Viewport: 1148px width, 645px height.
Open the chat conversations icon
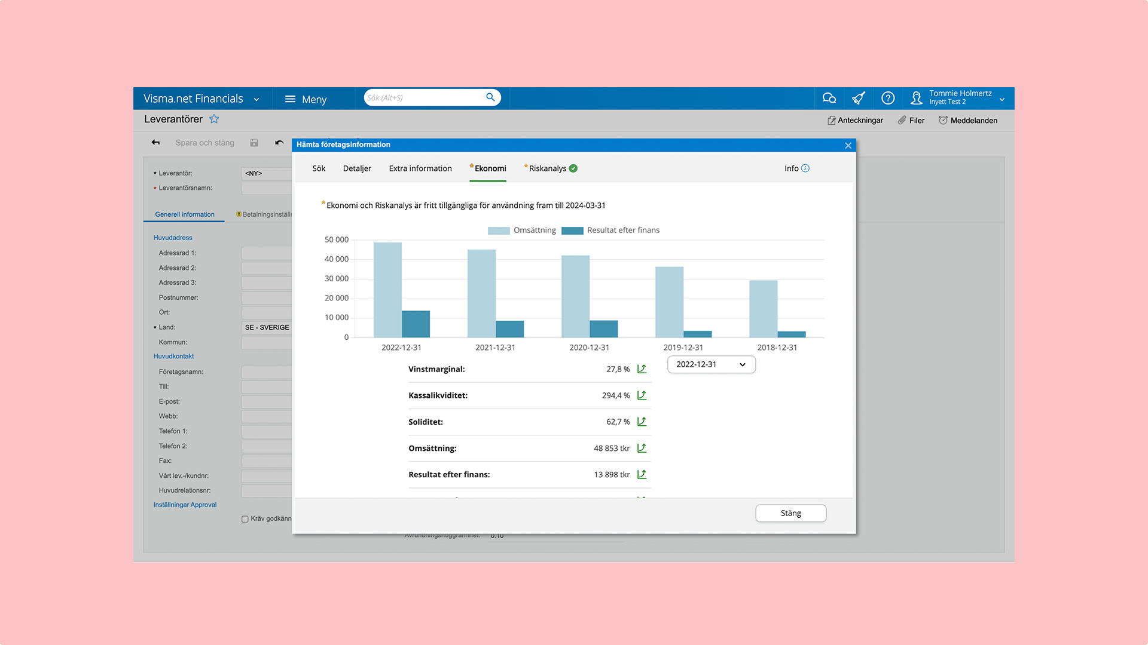[x=829, y=98]
